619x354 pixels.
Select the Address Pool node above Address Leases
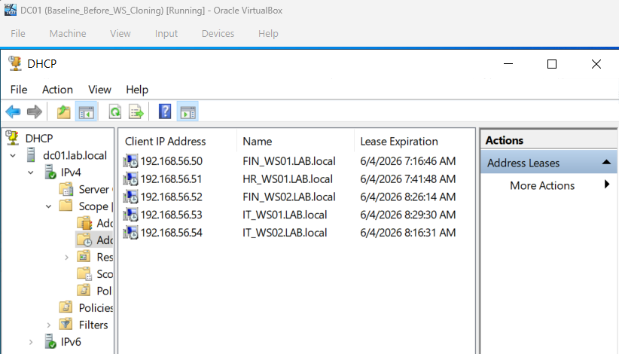105,224
